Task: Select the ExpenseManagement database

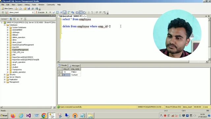Action: [20, 50]
